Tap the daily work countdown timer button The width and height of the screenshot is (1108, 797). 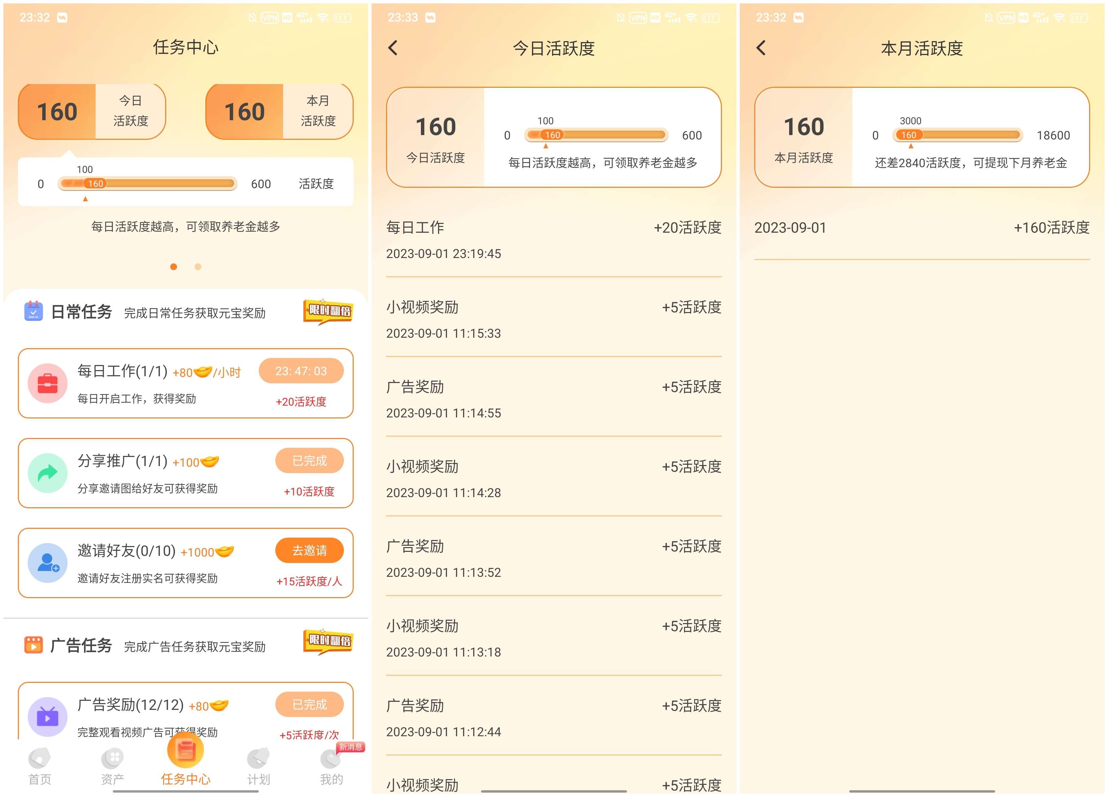(x=301, y=371)
